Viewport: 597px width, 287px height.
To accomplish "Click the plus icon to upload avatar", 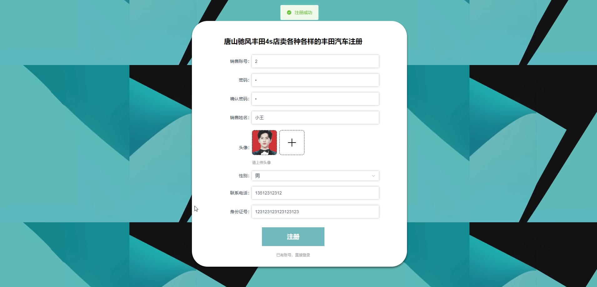I will pyautogui.click(x=292, y=143).
